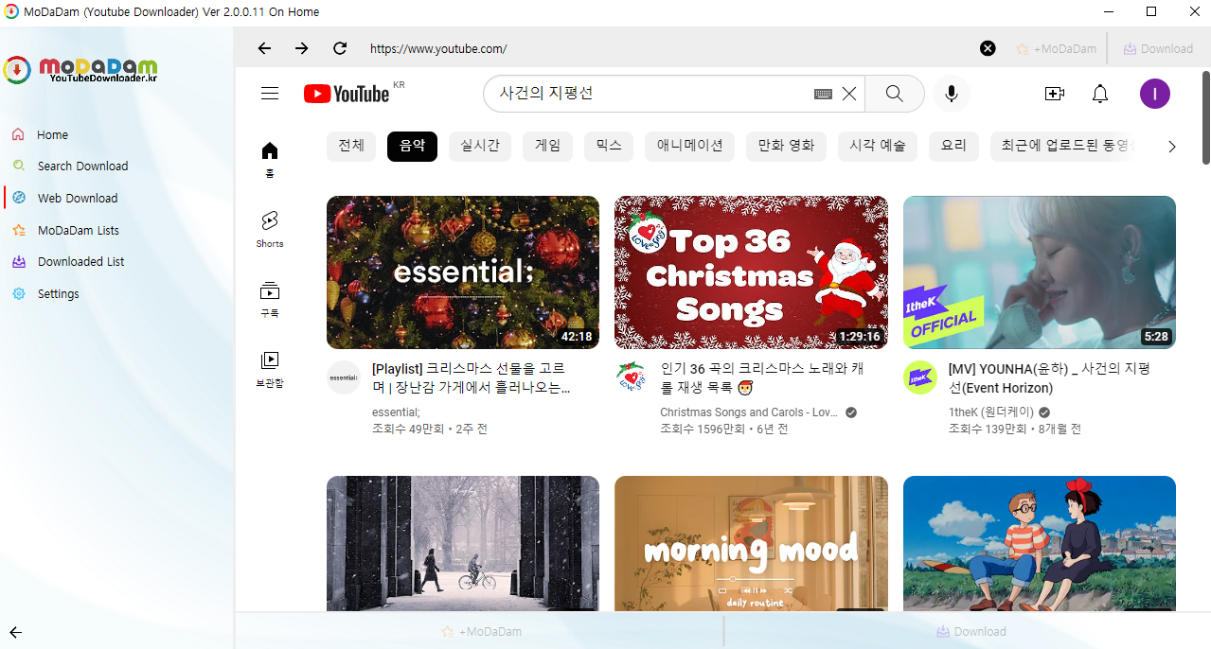Select the 음악 filter chip
1211x649 pixels.
pyautogui.click(x=412, y=147)
